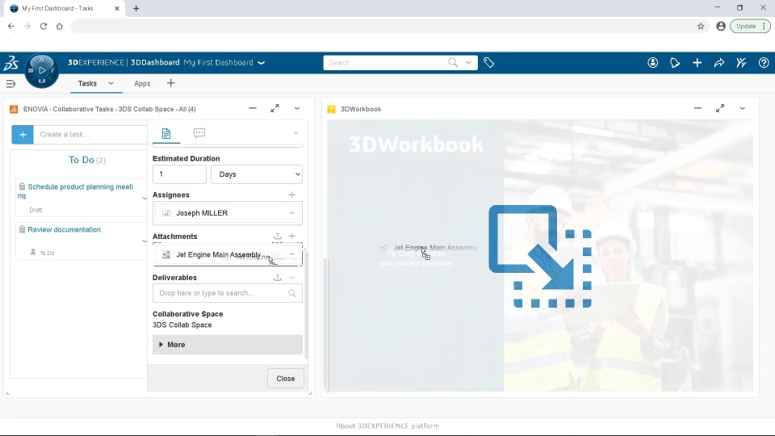Open the tag icon beside search

coord(489,63)
